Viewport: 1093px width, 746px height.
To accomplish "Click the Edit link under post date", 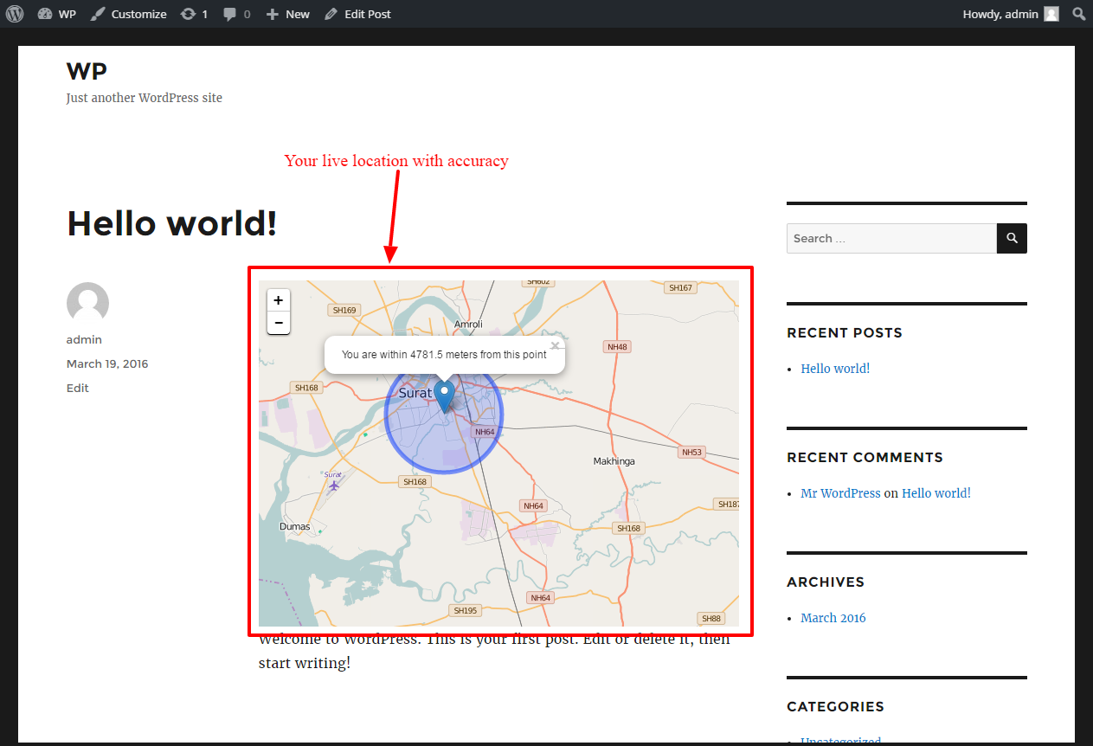I will [78, 388].
